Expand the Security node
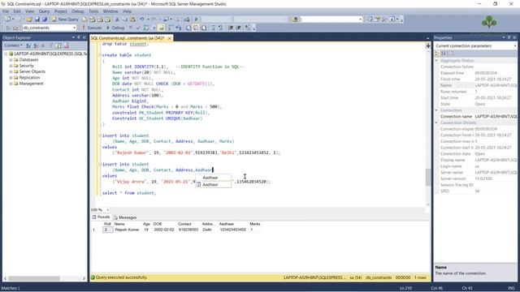Image resolution: width=520 pixels, height=292 pixels. pos(11,66)
